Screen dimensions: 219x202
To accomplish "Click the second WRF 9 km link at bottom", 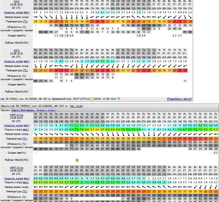I will [17, 168].
